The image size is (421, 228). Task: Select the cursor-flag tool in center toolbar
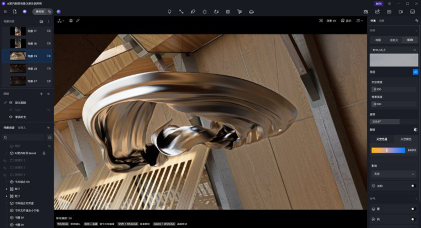tap(239, 12)
